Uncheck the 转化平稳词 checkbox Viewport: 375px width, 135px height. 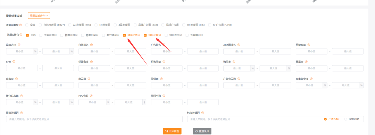145,35
